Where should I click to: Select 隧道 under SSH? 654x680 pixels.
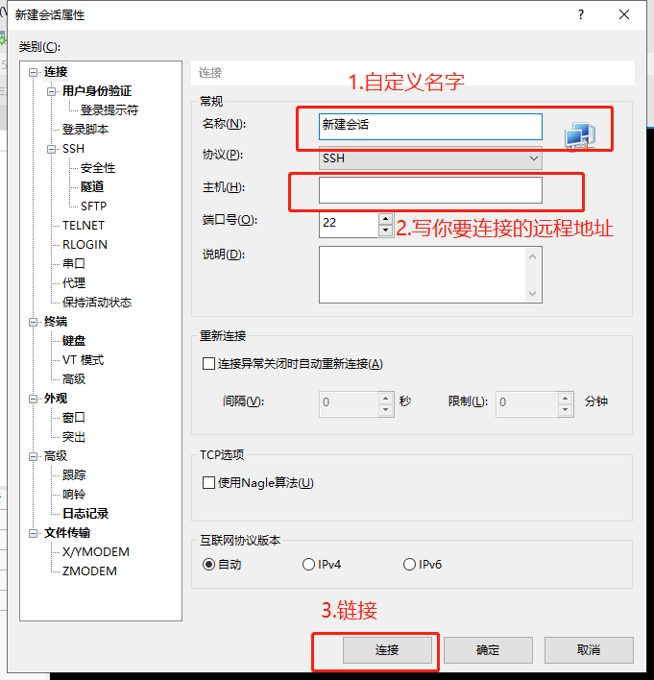(x=92, y=187)
